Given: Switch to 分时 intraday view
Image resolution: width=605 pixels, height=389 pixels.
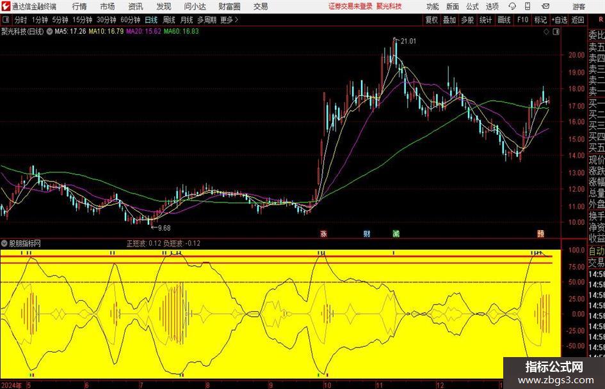Looking at the screenshot, I should (21, 20).
